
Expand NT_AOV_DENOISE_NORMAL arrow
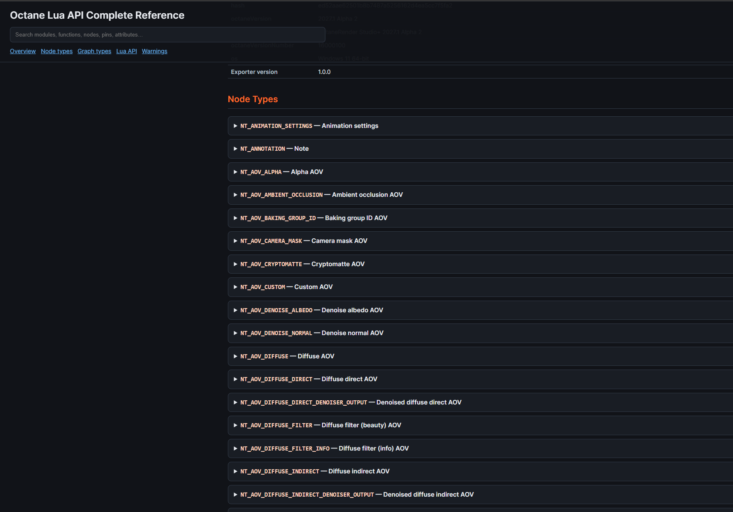pyautogui.click(x=235, y=333)
